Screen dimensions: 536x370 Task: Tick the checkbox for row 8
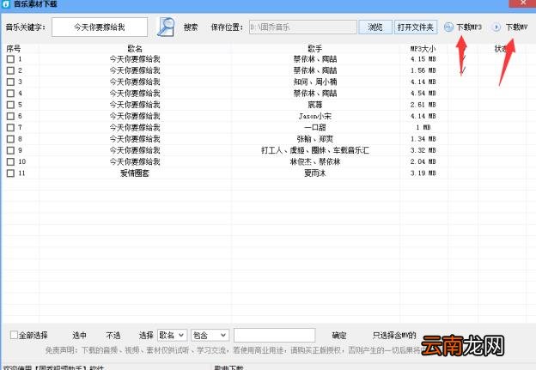10,139
